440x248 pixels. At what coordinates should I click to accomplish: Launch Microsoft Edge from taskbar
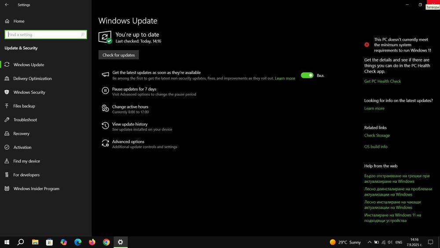(78, 242)
